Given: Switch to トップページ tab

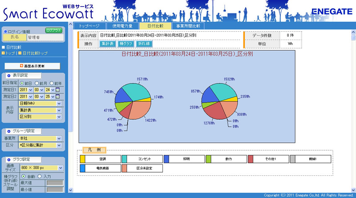Looking at the screenshot, I should click(89, 26).
